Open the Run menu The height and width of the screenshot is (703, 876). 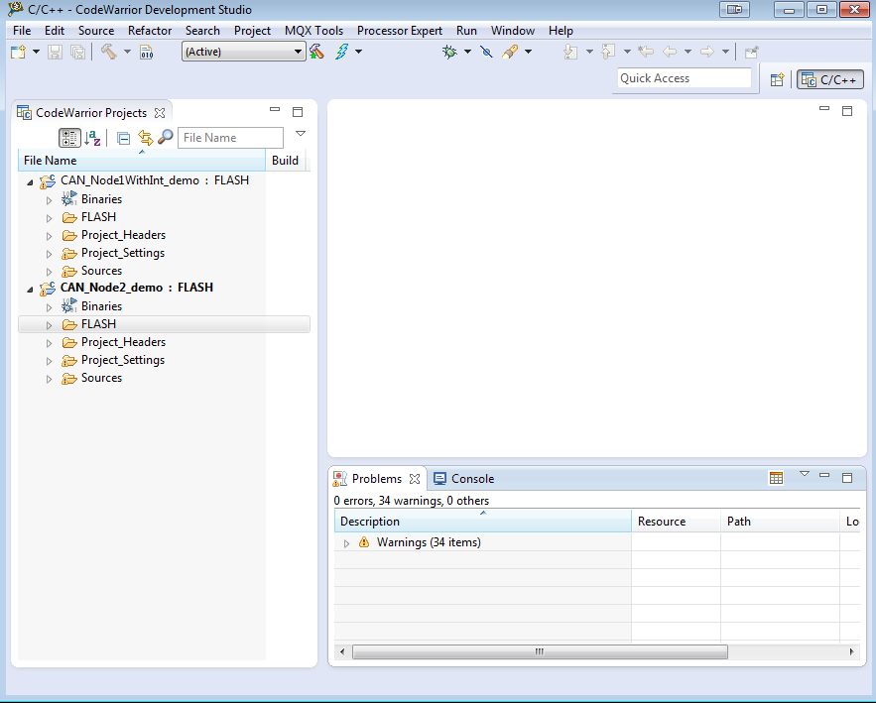point(466,31)
